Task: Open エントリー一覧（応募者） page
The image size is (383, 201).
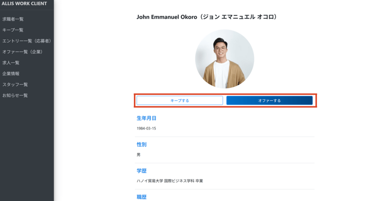Action: 27,41
